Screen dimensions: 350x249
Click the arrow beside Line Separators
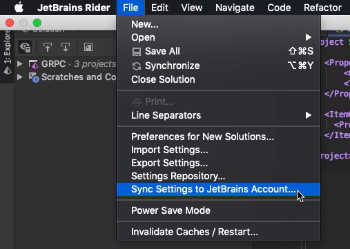(309, 115)
